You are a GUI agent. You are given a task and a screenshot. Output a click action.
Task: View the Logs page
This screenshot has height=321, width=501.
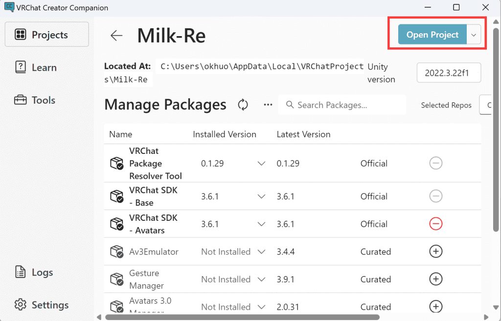(x=34, y=273)
